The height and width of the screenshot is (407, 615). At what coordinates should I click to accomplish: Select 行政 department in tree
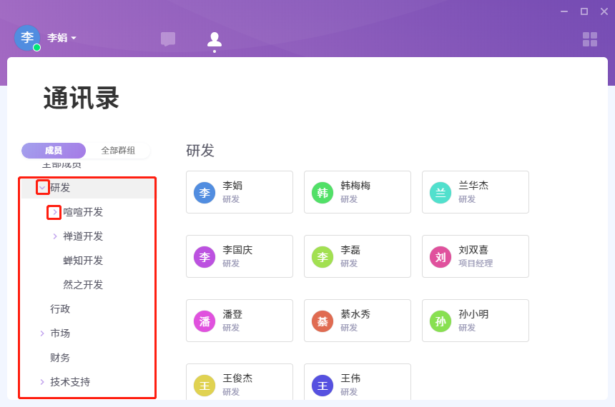coord(60,309)
